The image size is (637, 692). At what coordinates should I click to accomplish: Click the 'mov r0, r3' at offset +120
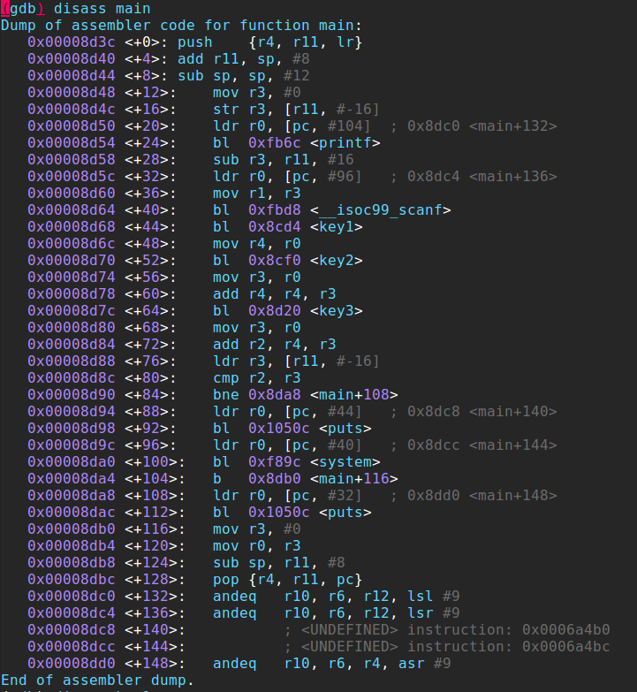[257, 545]
